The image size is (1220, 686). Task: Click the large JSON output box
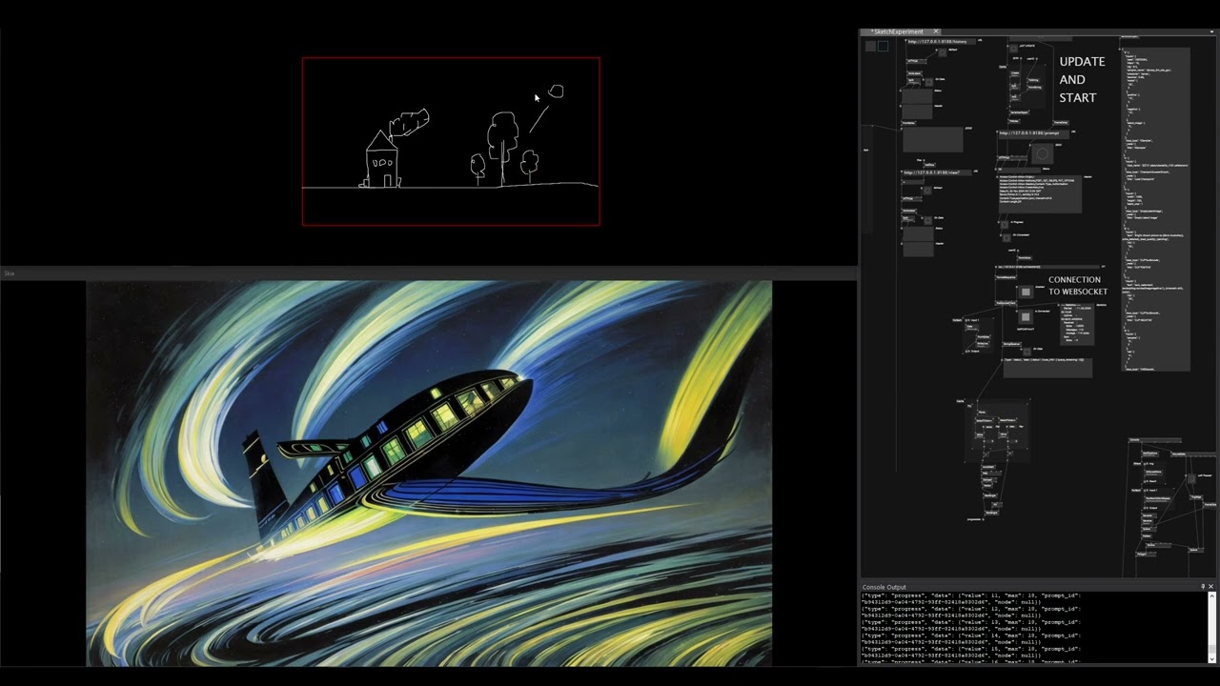(x=933, y=139)
